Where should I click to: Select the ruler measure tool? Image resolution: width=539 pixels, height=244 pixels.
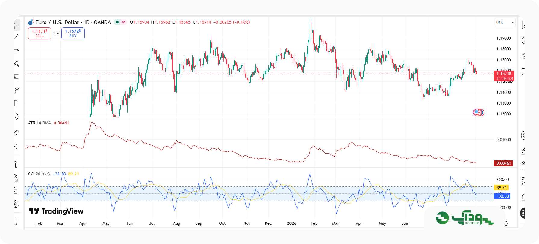(x=17, y=133)
